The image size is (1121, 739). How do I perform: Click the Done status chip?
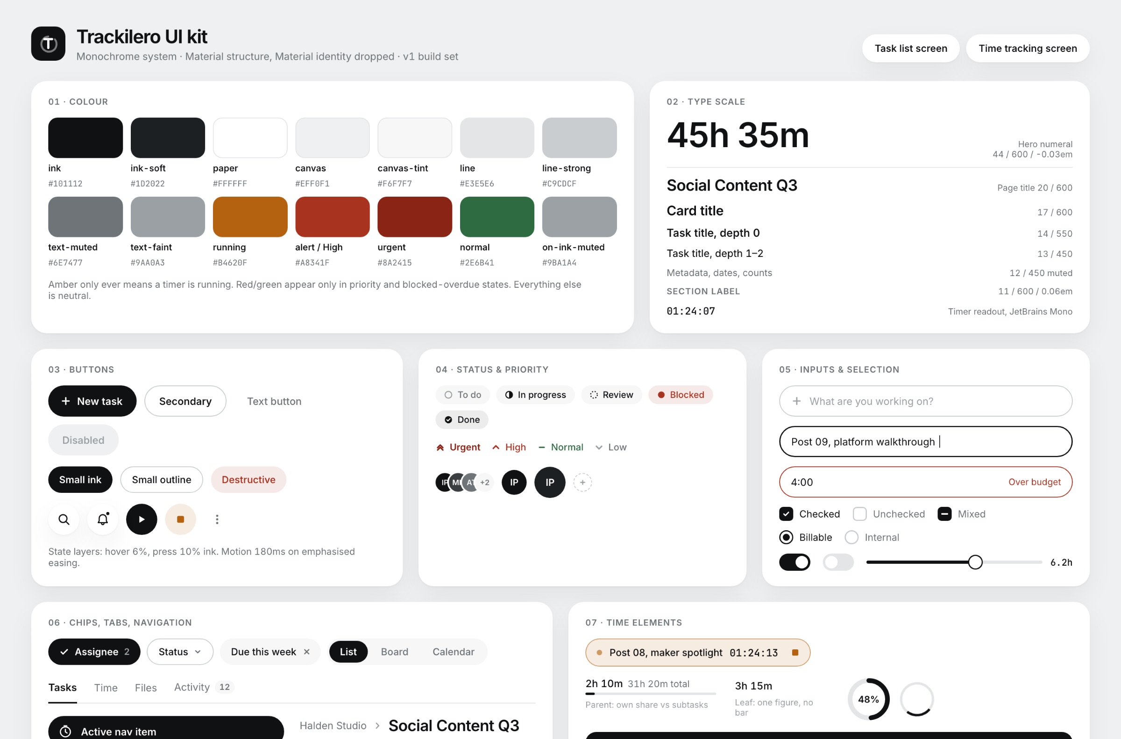462,419
